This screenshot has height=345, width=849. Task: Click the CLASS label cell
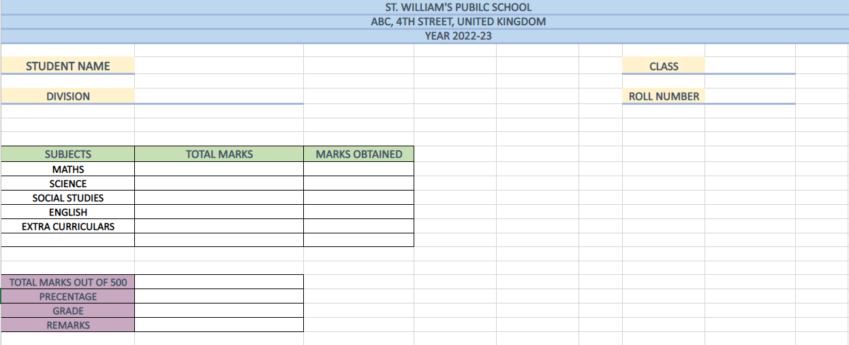tap(664, 66)
